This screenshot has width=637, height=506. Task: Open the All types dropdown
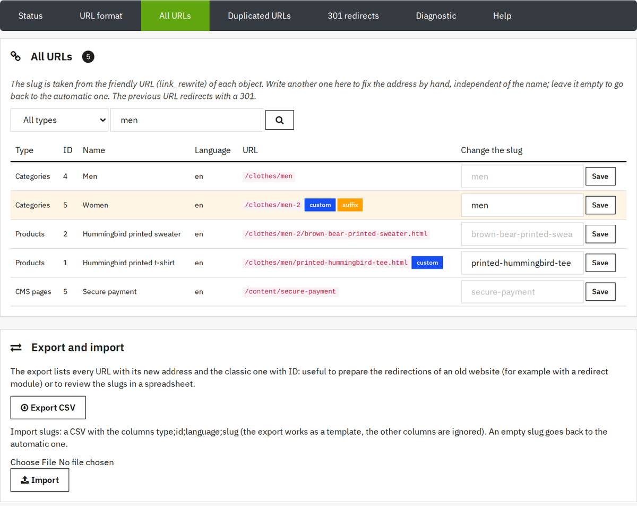coord(59,120)
